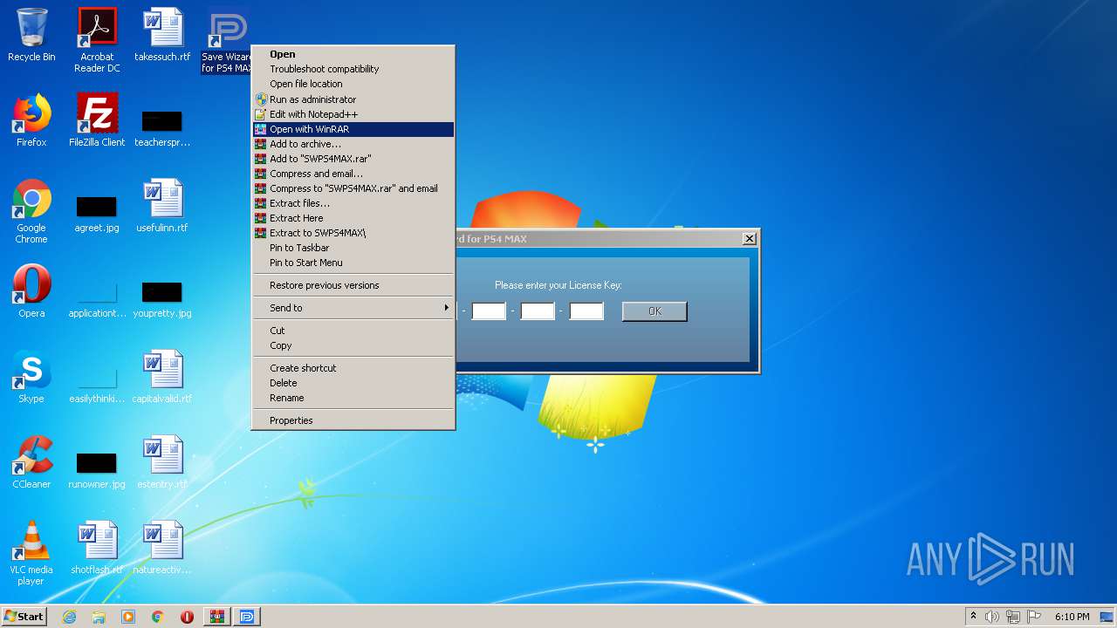This screenshot has width=1117, height=628.
Task: Open the network tray icon
Action: [1013, 617]
